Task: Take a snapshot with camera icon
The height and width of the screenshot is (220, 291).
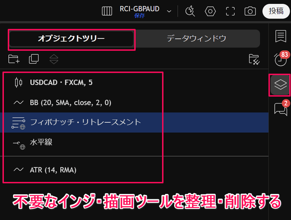Action: tap(250, 11)
